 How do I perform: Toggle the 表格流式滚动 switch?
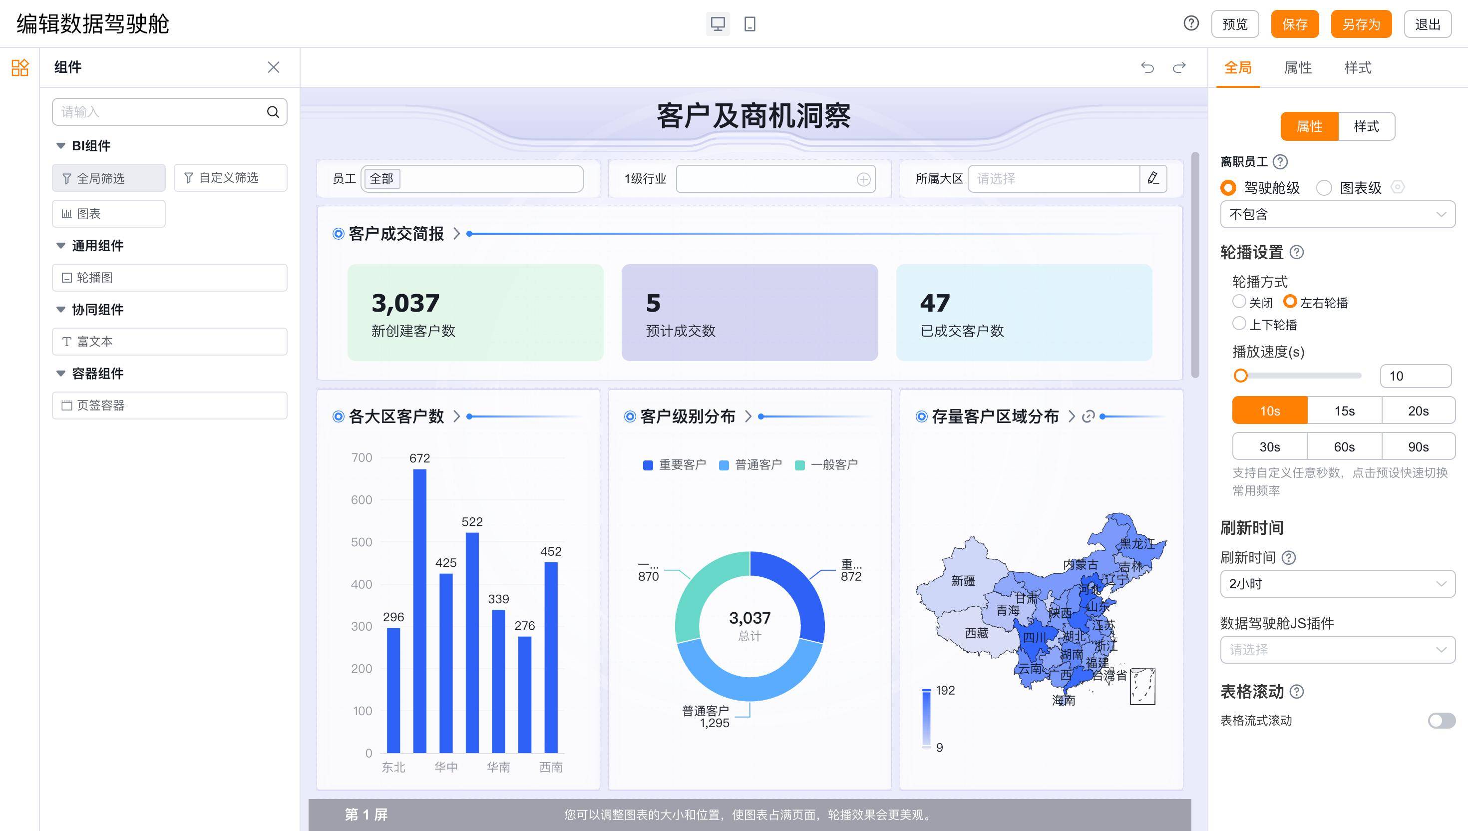[1441, 720]
